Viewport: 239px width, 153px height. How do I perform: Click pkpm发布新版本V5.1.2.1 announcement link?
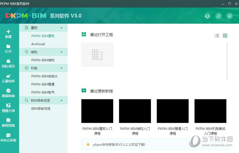[x=119, y=145]
